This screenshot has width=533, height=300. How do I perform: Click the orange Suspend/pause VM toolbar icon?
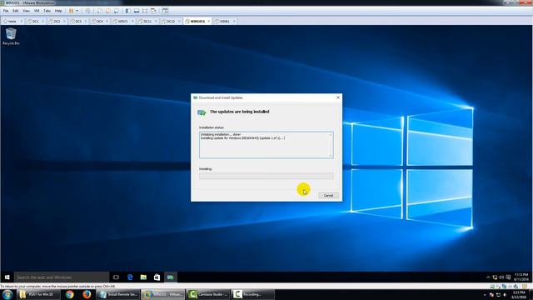coord(71,11)
